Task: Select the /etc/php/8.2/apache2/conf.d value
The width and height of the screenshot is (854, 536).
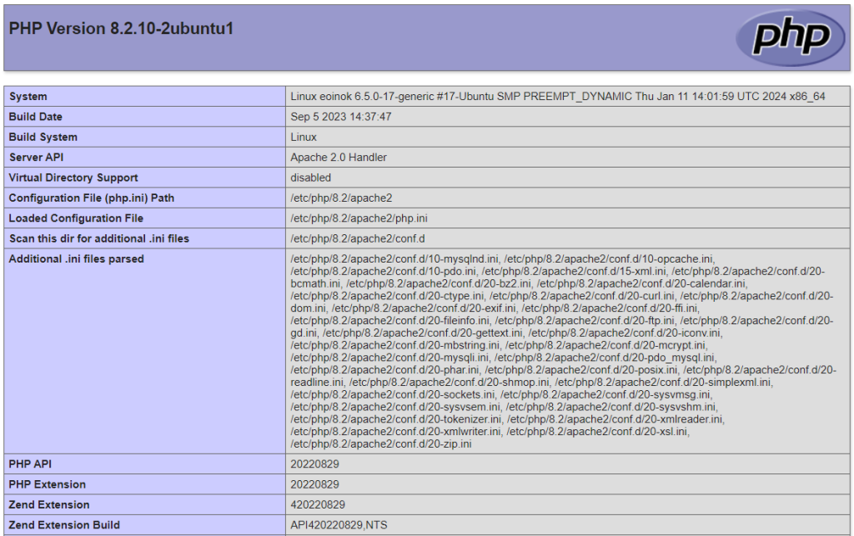Action: [357, 238]
